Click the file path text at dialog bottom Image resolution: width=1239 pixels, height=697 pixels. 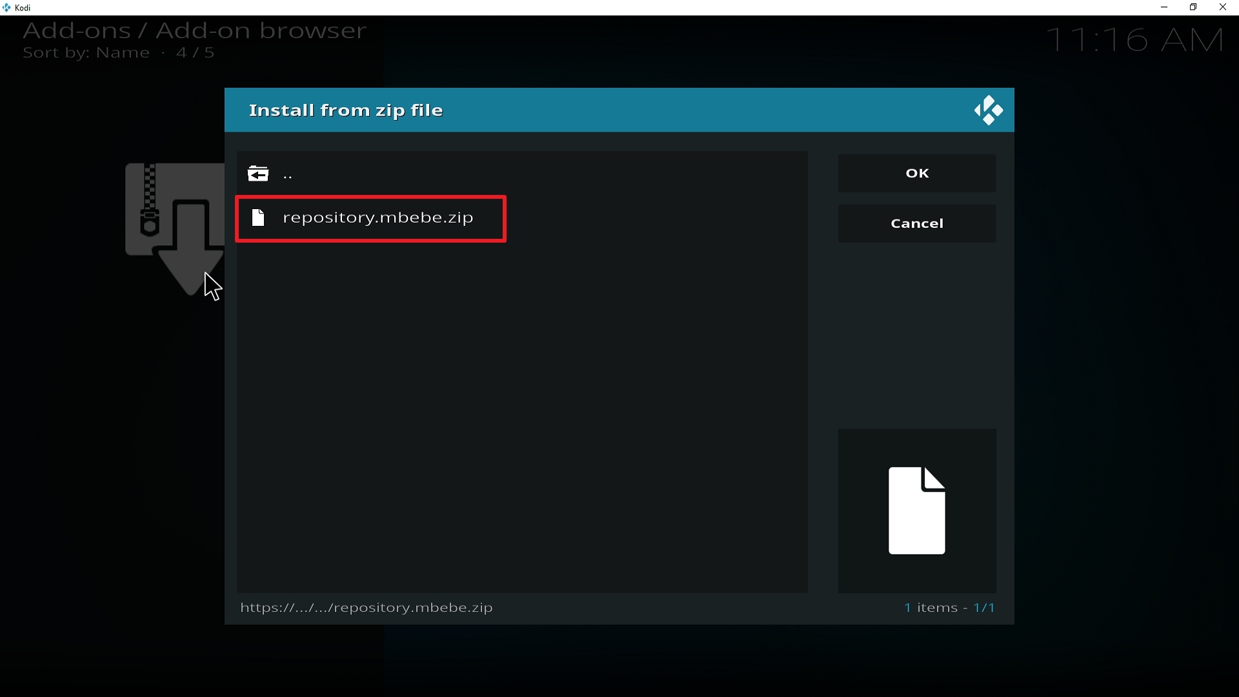[367, 608]
